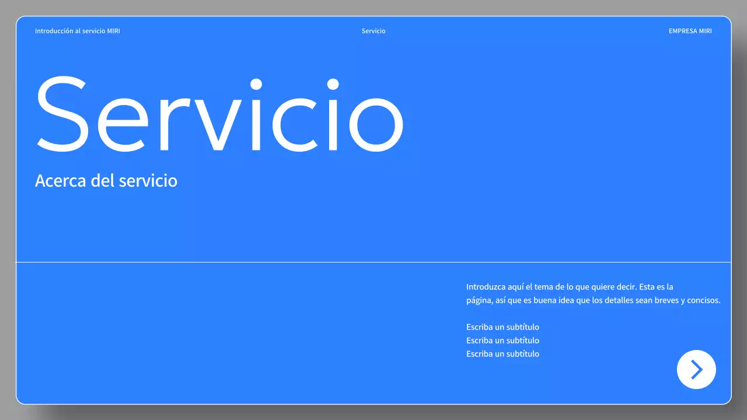
Task: Select the first 'Escriba un subtítulo' placeholder
Action: (502, 327)
